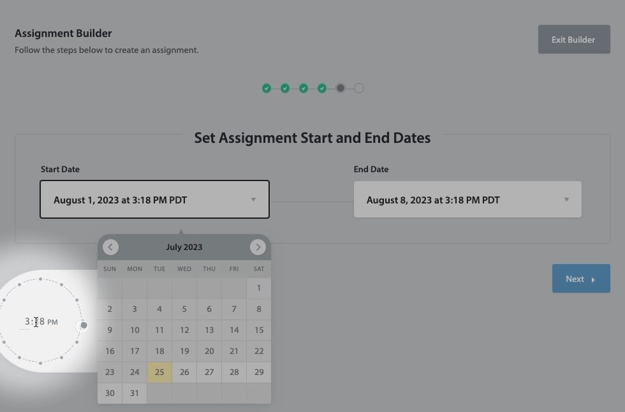
Task: Click the July 2023 month header
Action: tap(184, 247)
